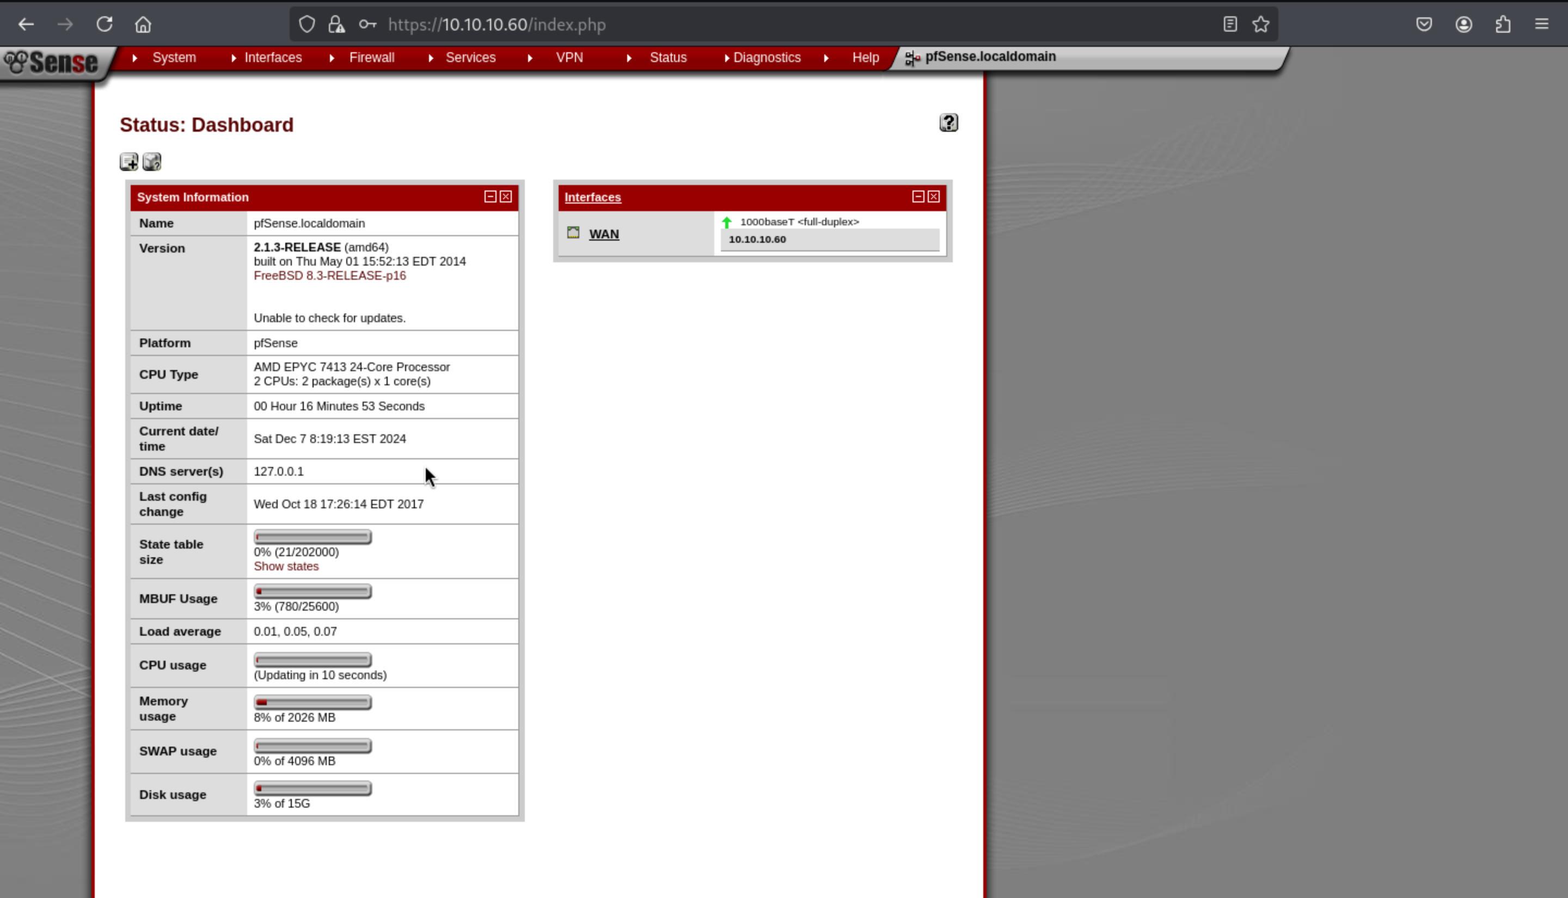Click the bookmark star icon in address bar
This screenshot has width=1568, height=898.
[1260, 24]
